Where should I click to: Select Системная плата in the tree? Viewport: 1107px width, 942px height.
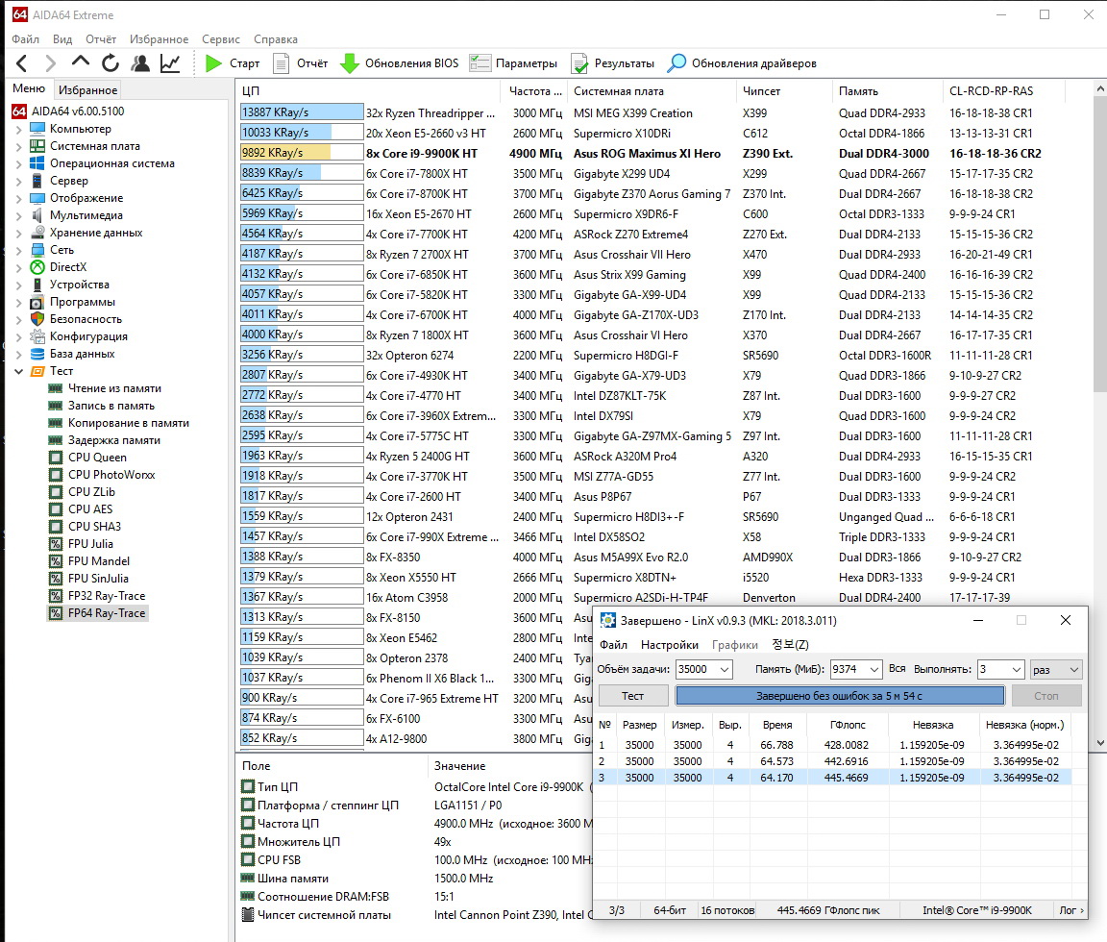(94, 146)
